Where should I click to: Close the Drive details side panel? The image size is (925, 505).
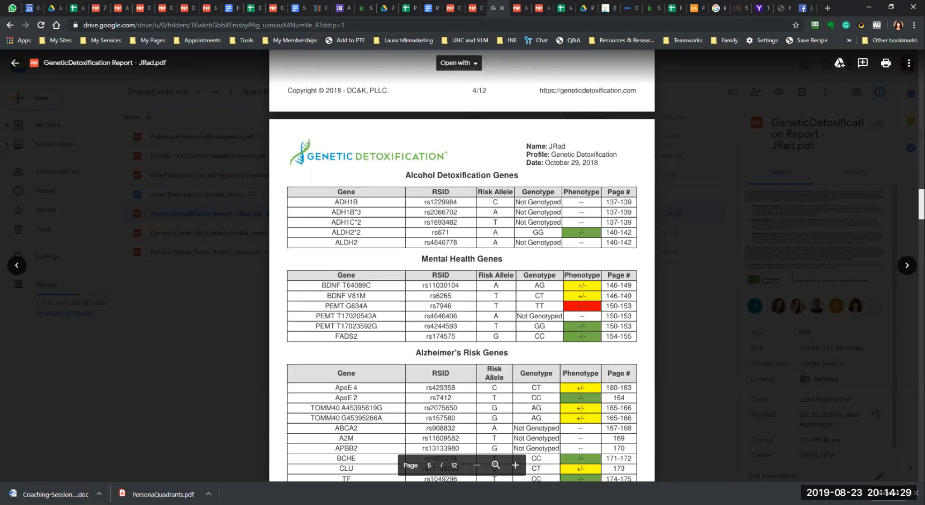pos(879,123)
